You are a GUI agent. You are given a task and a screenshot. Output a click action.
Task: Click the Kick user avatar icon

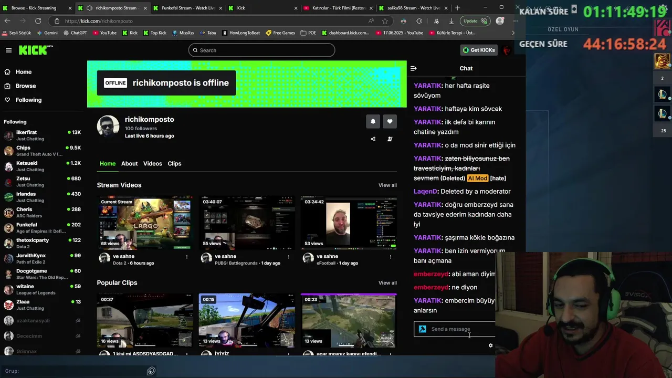pos(507,50)
